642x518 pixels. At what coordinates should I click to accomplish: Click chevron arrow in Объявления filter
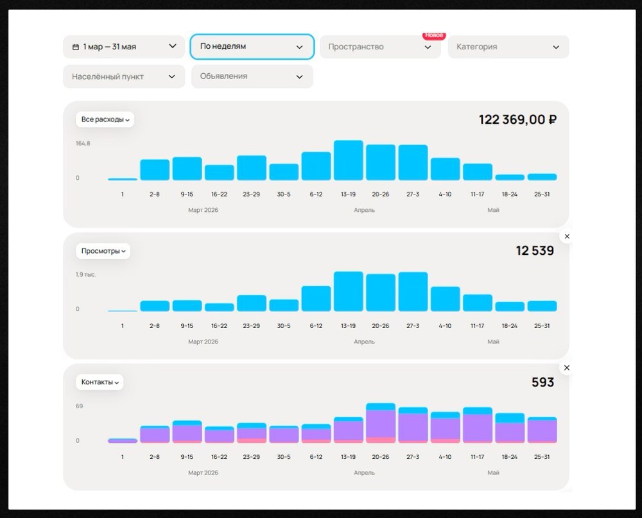[300, 76]
